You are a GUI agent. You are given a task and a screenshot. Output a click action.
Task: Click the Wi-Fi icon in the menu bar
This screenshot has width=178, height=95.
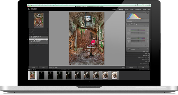tap(143, 5)
